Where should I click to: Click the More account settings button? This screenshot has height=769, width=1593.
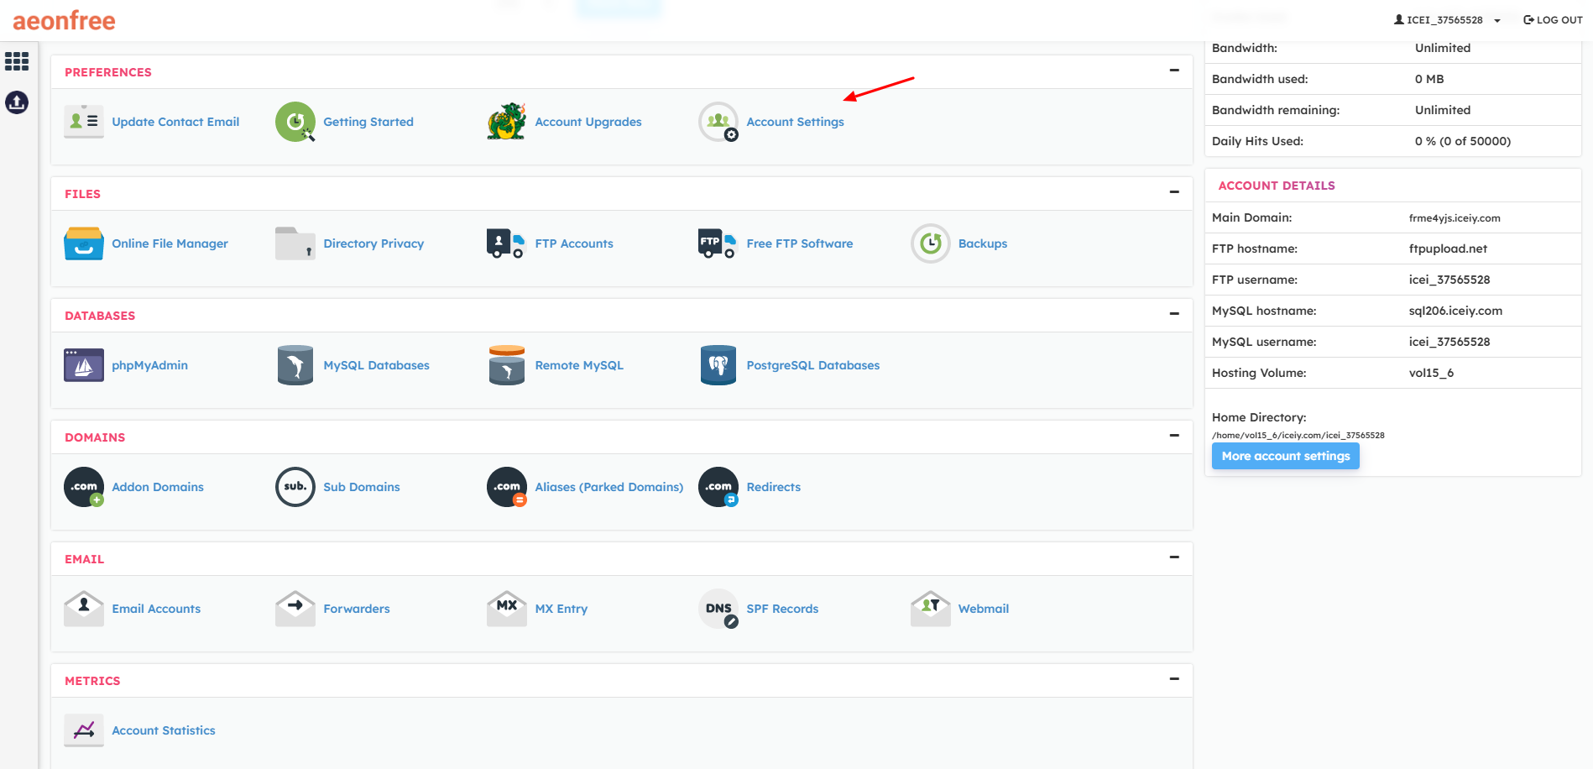pyautogui.click(x=1285, y=456)
